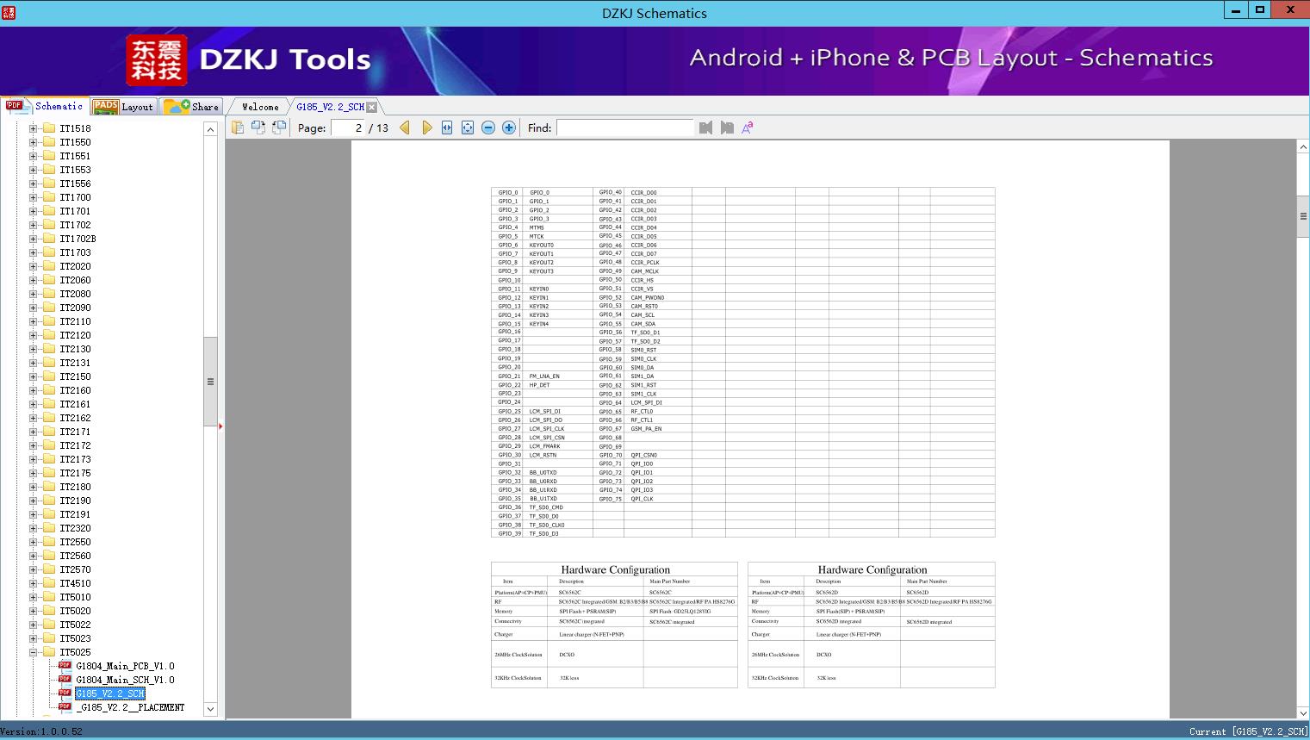The image size is (1310, 740).
Task: Zoom out with the minus icon
Action: point(488,127)
